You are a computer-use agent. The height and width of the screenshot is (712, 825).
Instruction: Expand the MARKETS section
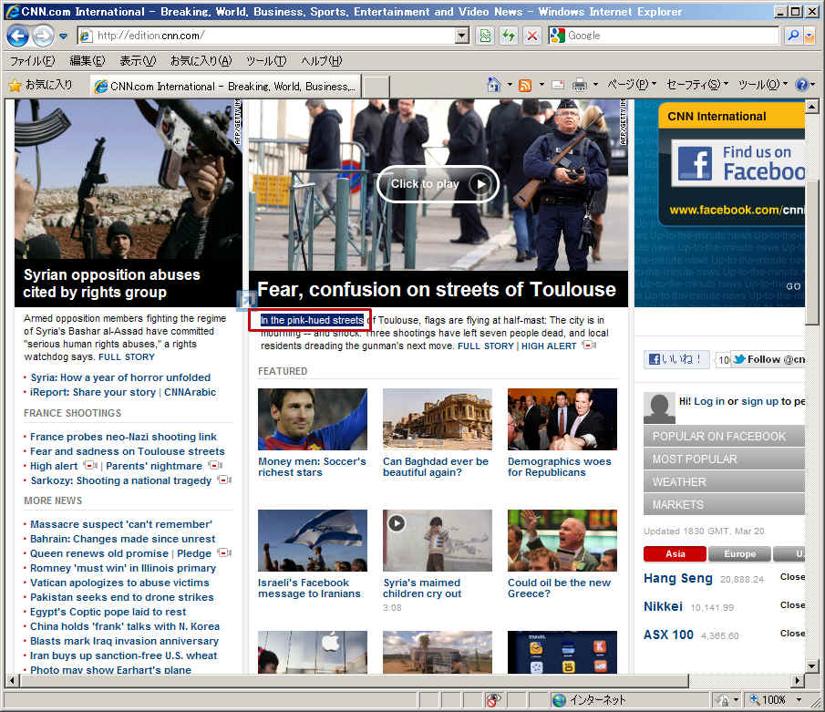coord(724,505)
